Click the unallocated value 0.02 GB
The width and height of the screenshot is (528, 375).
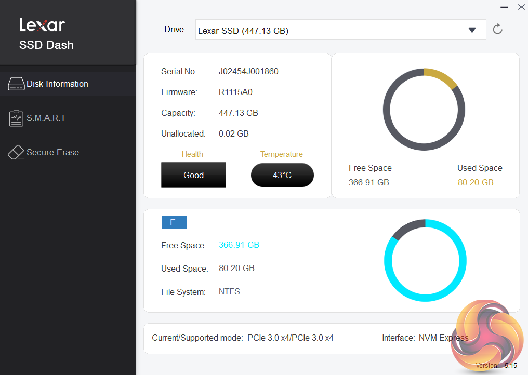coord(234,133)
